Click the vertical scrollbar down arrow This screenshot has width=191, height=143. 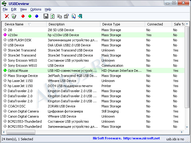(x=187, y=127)
